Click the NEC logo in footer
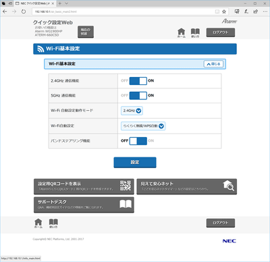Screen dimensions: 270x262 click(x=230, y=241)
